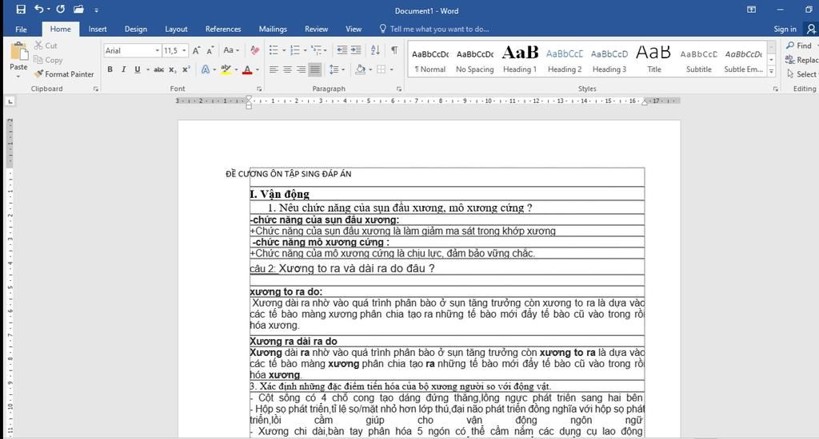Apply the No Spacing style
This screenshot has height=439, width=819.
[475, 59]
